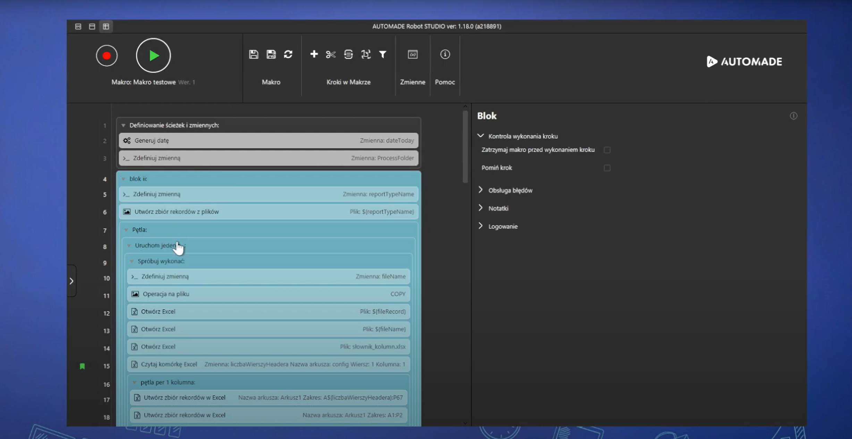Viewport: 852px width, 439px height.
Task: Collapse the Uruchom jeden block arrow
Action: [129, 246]
